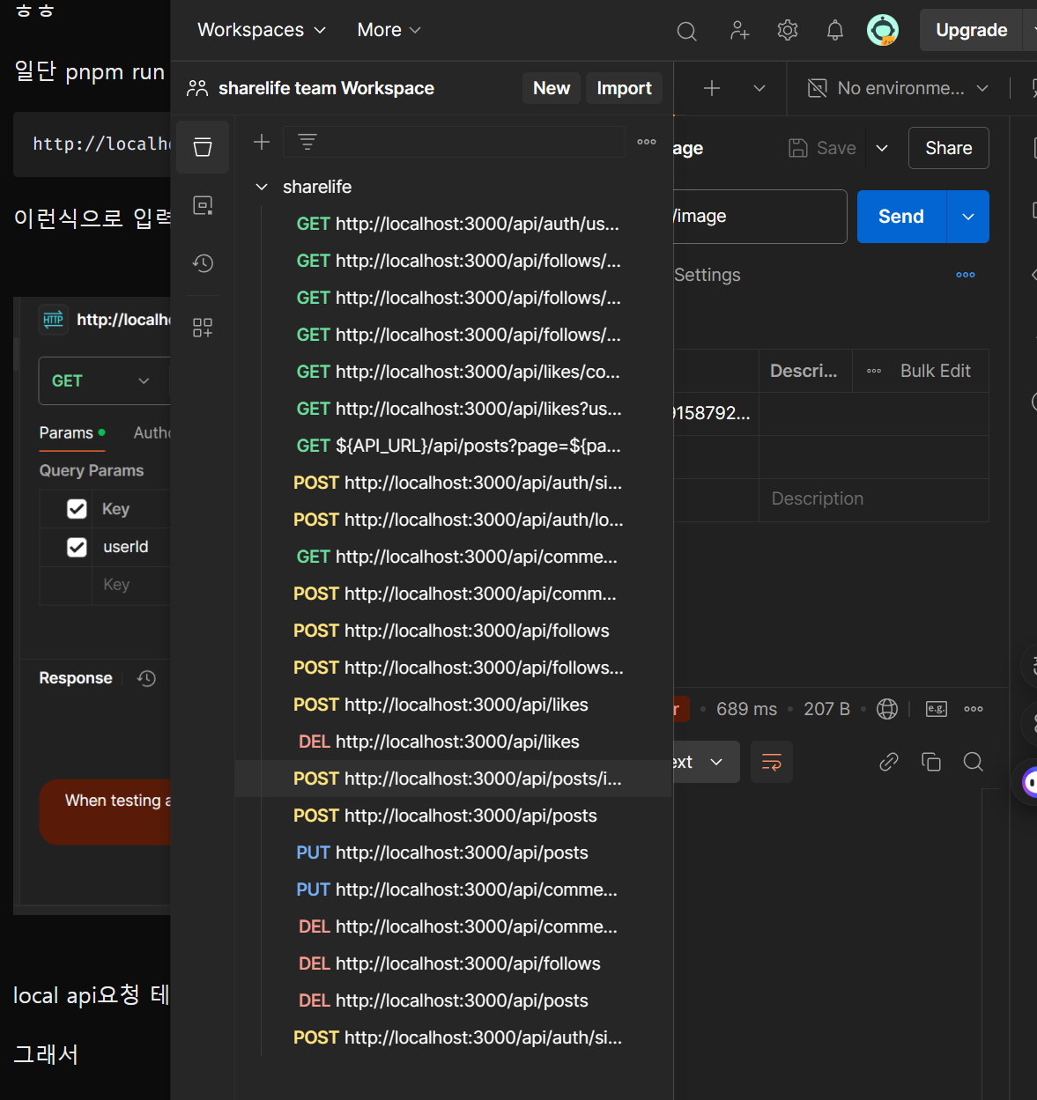Open the Auth tab in background window
Screen dimensions: 1037x1100
[x=152, y=432]
